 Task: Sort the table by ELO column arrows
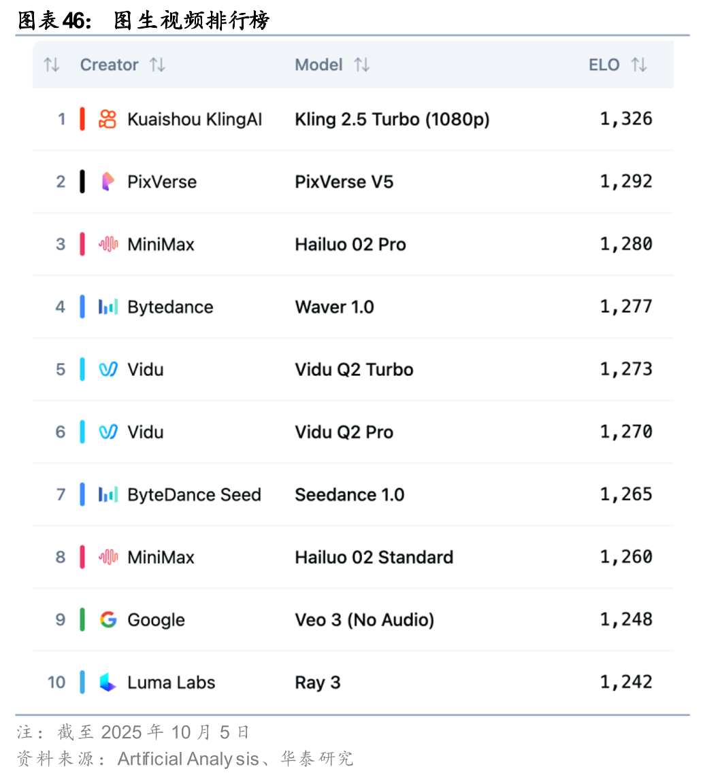tap(638, 65)
